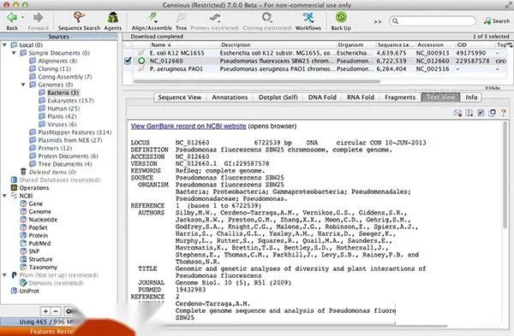Screen dimensions: 514x336
Task: Switch to Annotations tab
Action: click(x=230, y=97)
